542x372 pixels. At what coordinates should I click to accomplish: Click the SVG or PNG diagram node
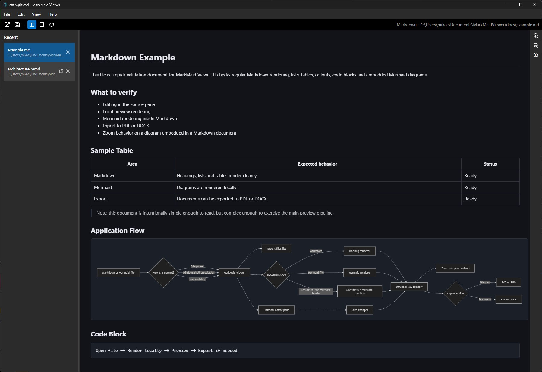509,282
